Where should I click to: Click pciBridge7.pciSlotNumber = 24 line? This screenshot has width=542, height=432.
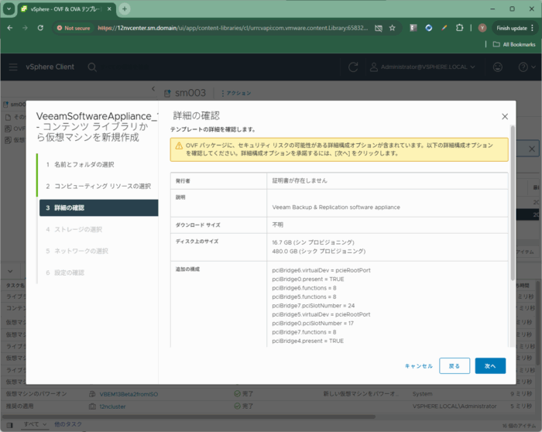pyautogui.click(x=313, y=306)
